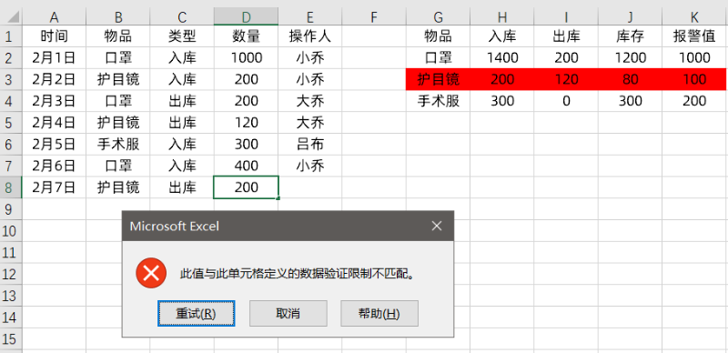The height and width of the screenshot is (353, 728).
Task: Select 大乔 cell in row 4
Action: [310, 101]
